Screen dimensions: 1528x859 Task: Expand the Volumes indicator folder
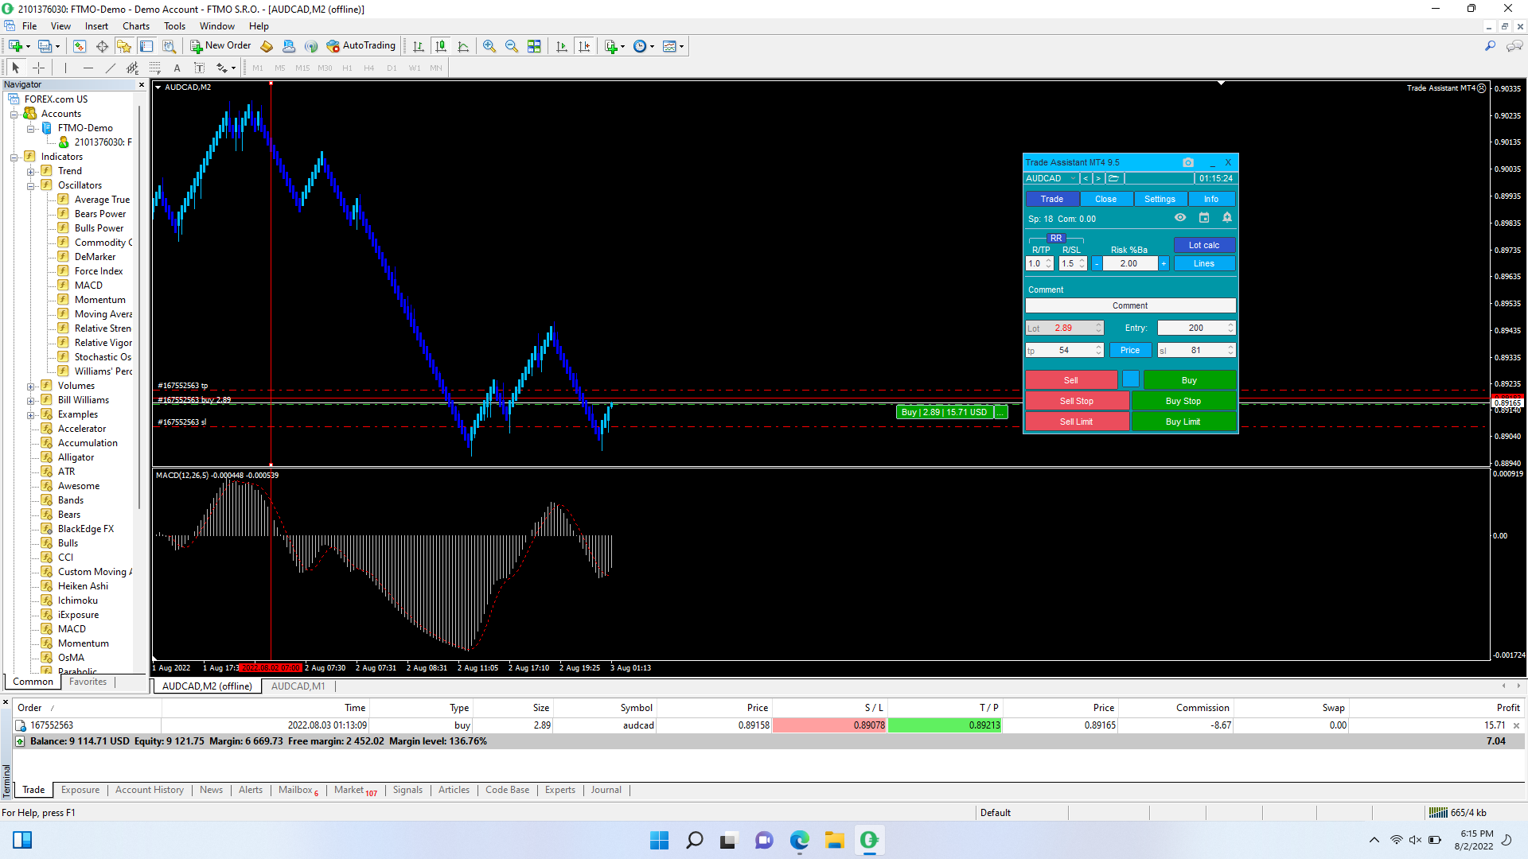tap(30, 386)
